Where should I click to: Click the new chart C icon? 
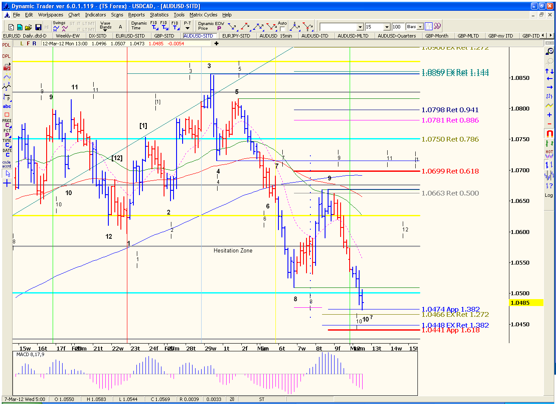tap(11, 27)
